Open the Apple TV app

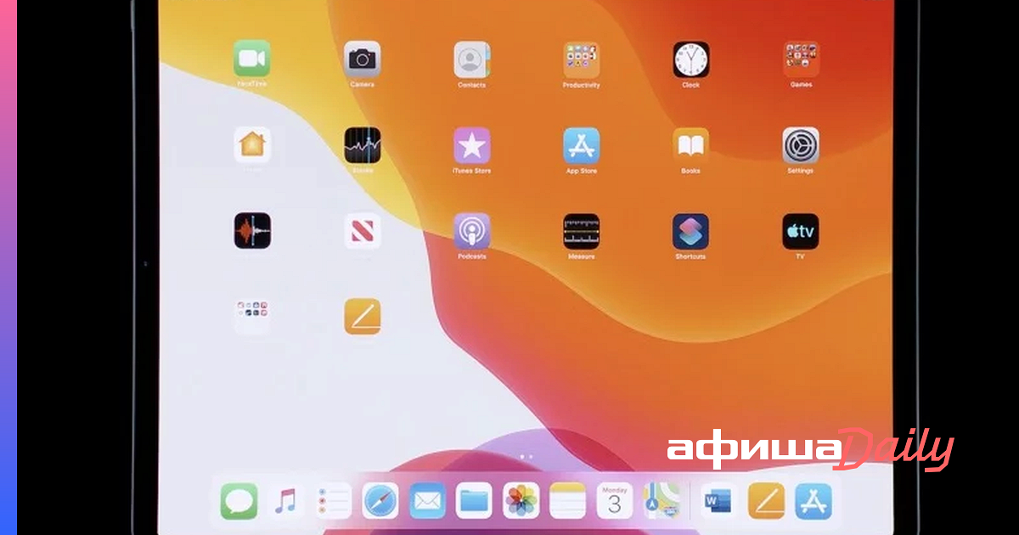(800, 231)
